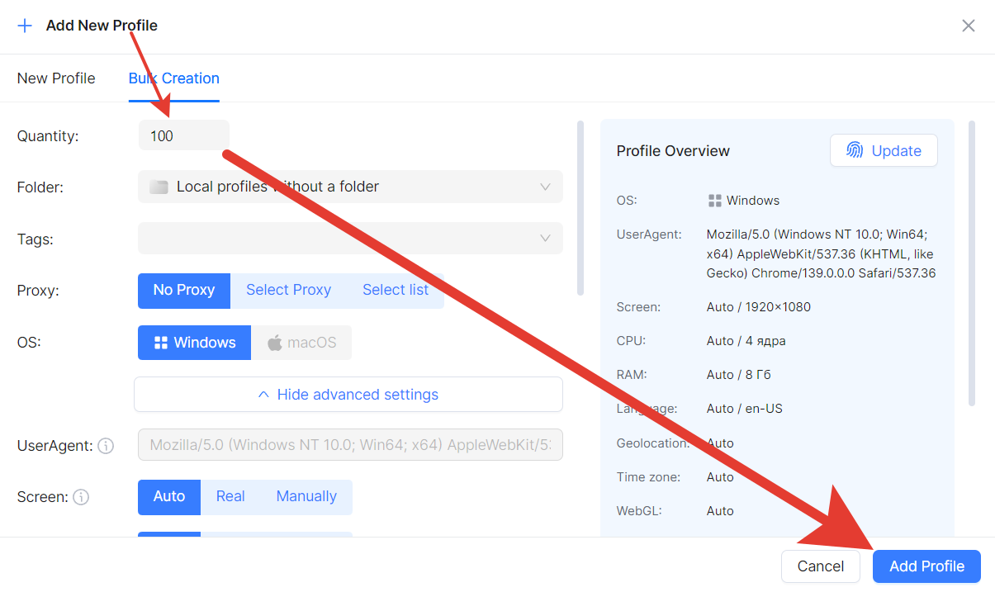Set Screen mode to Real

click(x=230, y=496)
